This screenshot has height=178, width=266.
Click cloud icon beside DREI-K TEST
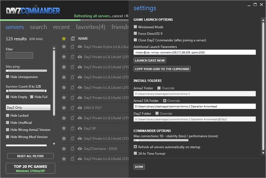80,108
